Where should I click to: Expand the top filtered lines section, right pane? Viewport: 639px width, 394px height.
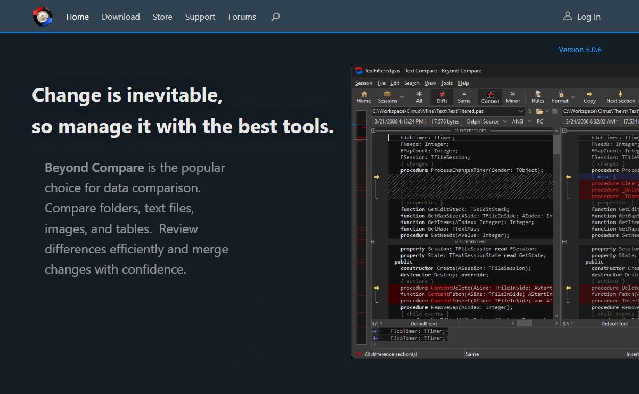[566, 130]
